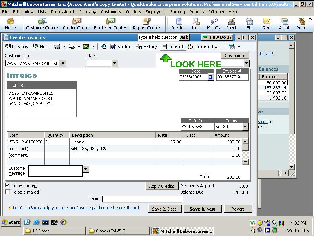Click the Save & Close button
Image resolution: width=314 pixels, height=236 pixels.
(165, 209)
